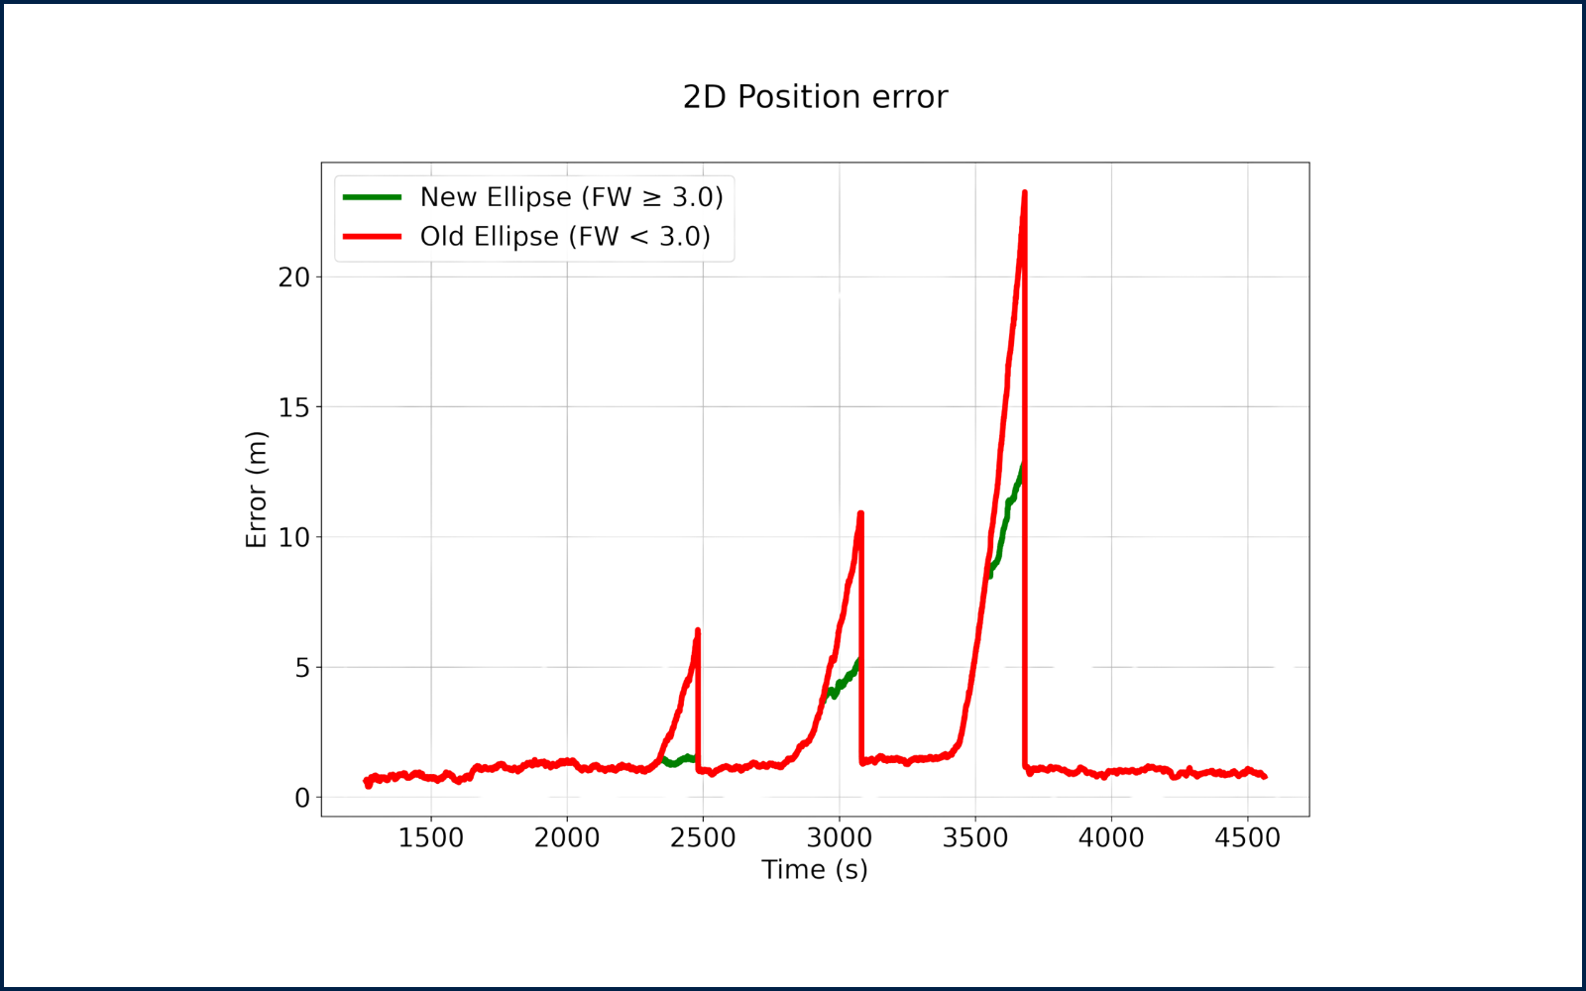Screen dimensions: 1586x991
Task: Click the green New Ellipse legend swatch
Action: (376, 212)
